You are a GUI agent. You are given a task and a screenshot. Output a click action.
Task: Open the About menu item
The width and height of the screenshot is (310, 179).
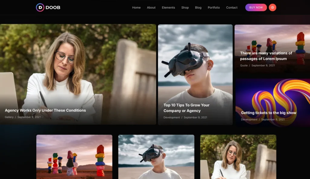tap(151, 8)
